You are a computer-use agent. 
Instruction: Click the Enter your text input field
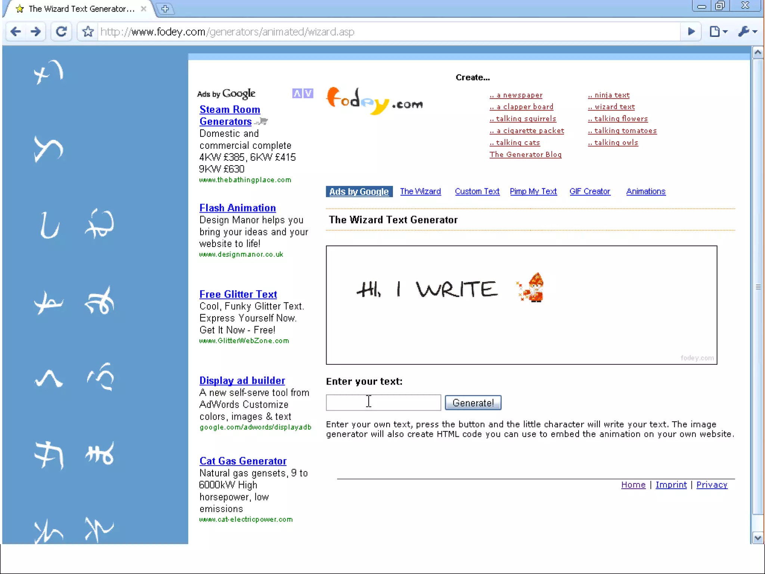point(383,402)
